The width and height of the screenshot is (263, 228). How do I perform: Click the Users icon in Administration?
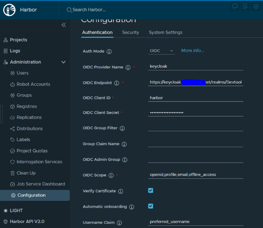coord(12,73)
